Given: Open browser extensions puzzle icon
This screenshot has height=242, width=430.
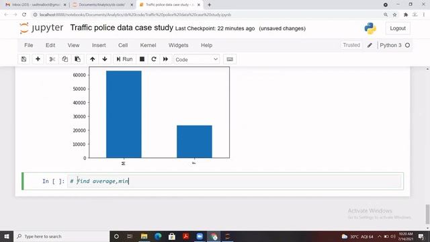Looking at the screenshot, I should pyautogui.click(x=406, y=15).
